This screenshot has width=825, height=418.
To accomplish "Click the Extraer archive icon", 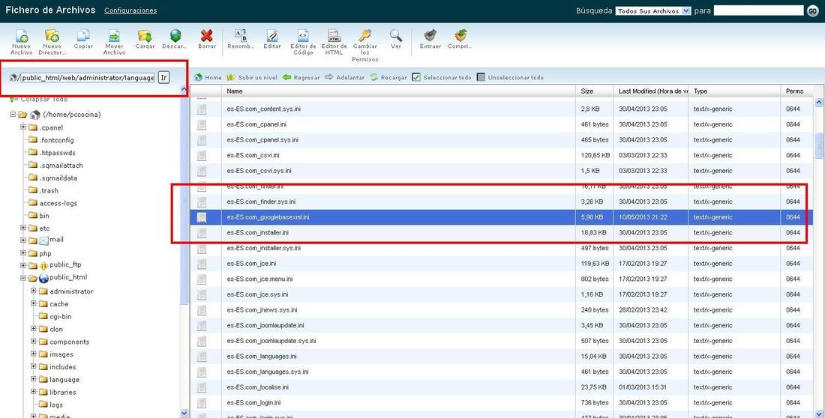I will (x=430, y=36).
